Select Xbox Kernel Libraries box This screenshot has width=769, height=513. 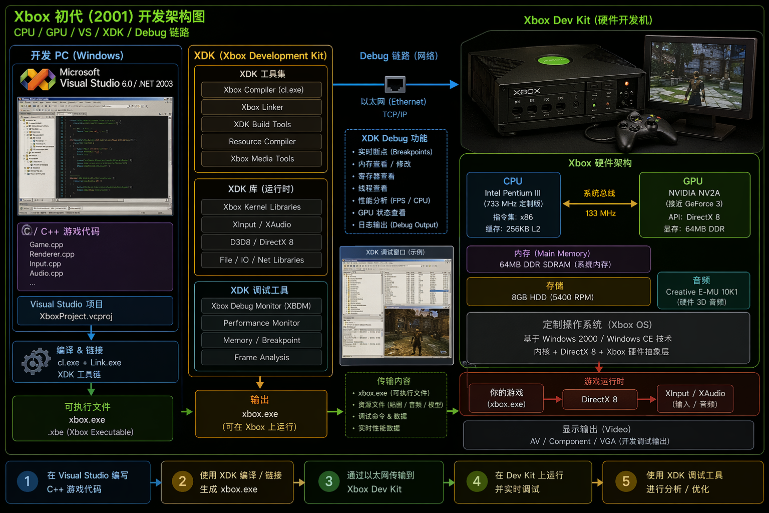coord(262,207)
